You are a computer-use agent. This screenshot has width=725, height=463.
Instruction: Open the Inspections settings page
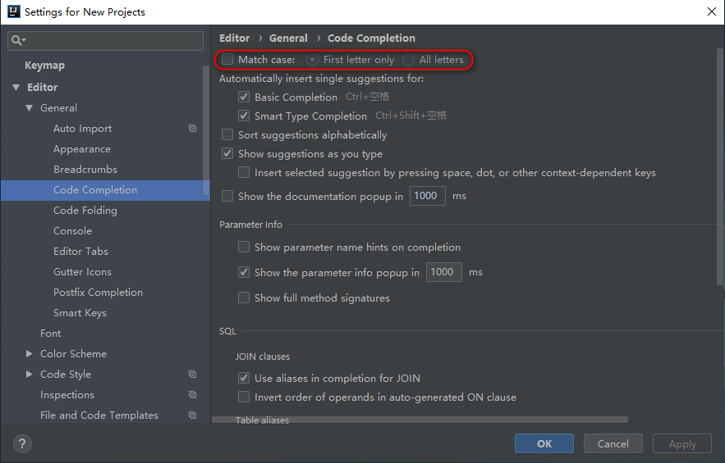(67, 395)
